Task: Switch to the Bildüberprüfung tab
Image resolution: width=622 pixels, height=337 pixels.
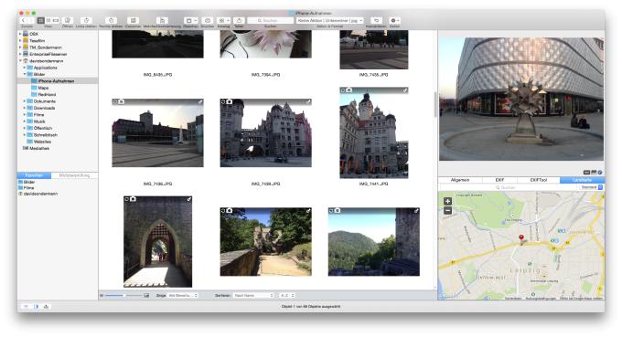Action: (x=74, y=175)
